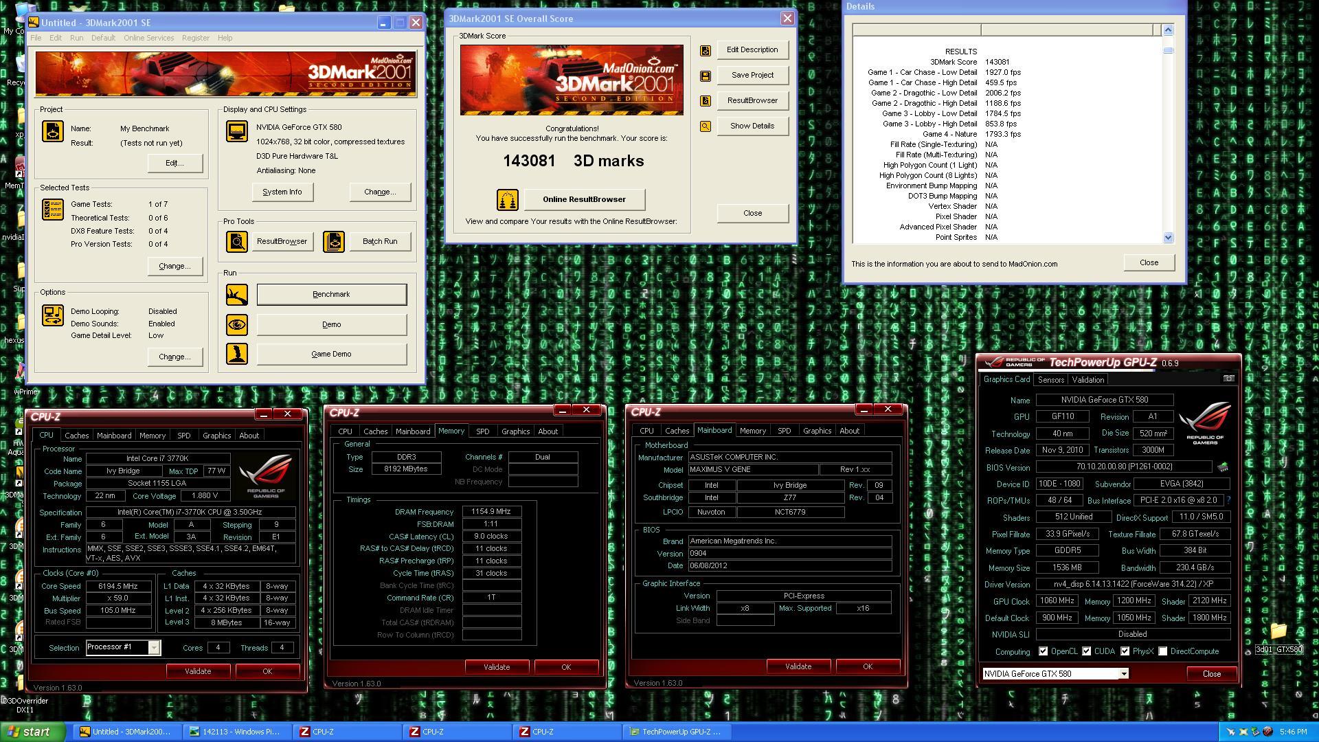The height and width of the screenshot is (742, 1319).
Task: Open the GPU-Z graphics card selector dropdown
Action: pyautogui.click(x=1124, y=674)
